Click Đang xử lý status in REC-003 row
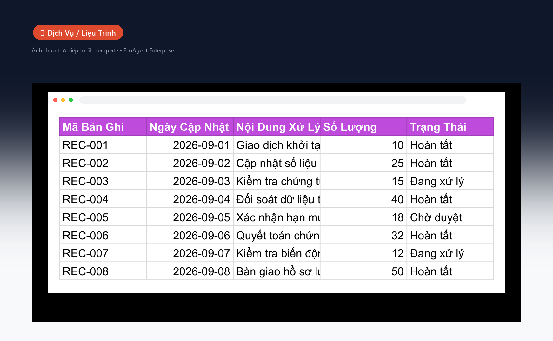Screen dimensions: 553x341 click(x=450, y=181)
